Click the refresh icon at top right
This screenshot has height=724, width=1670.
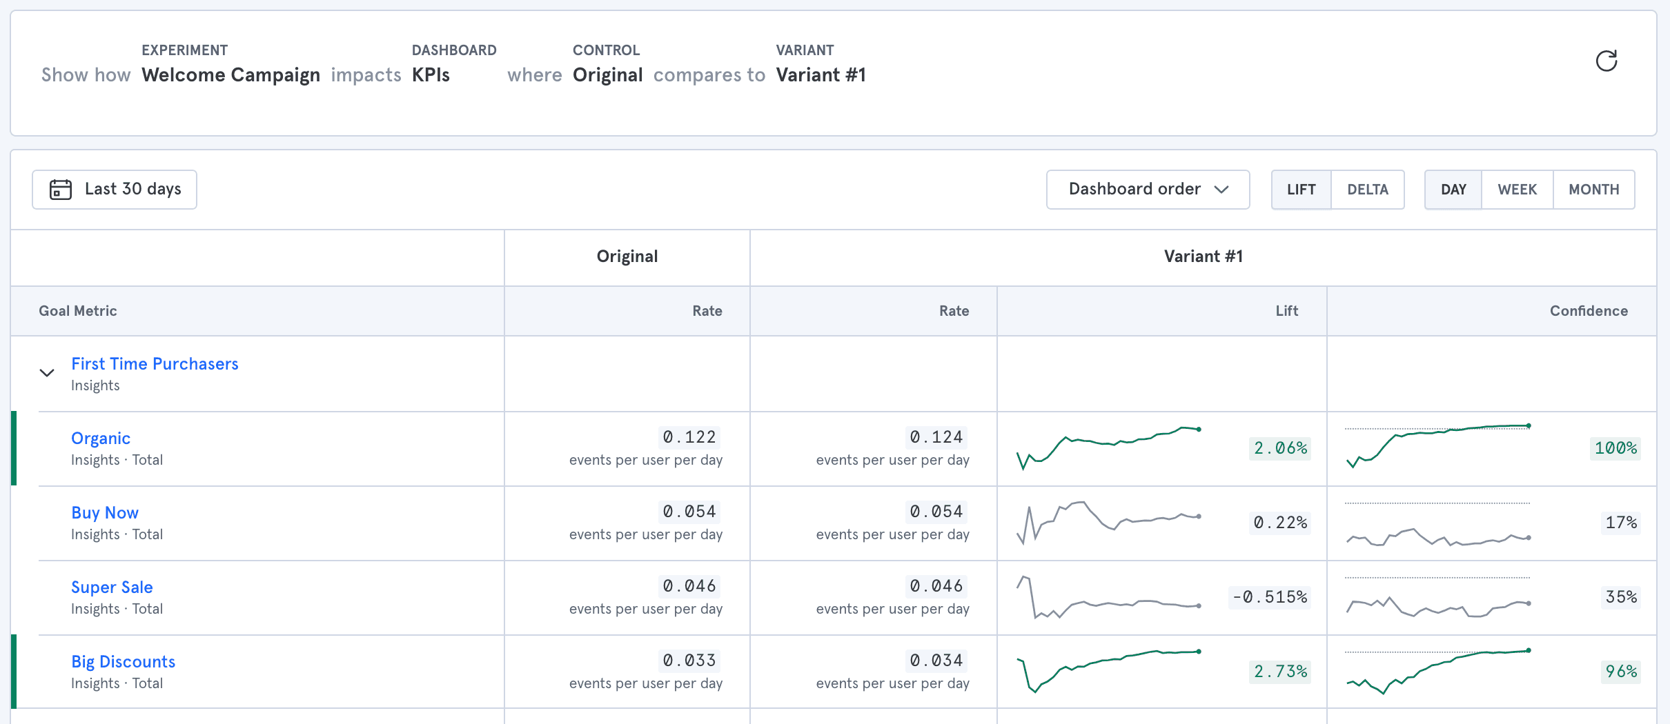pyautogui.click(x=1606, y=61)
